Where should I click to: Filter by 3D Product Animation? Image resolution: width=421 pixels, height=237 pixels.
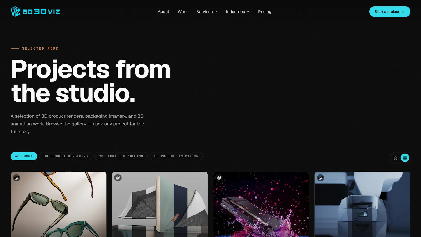176,156
